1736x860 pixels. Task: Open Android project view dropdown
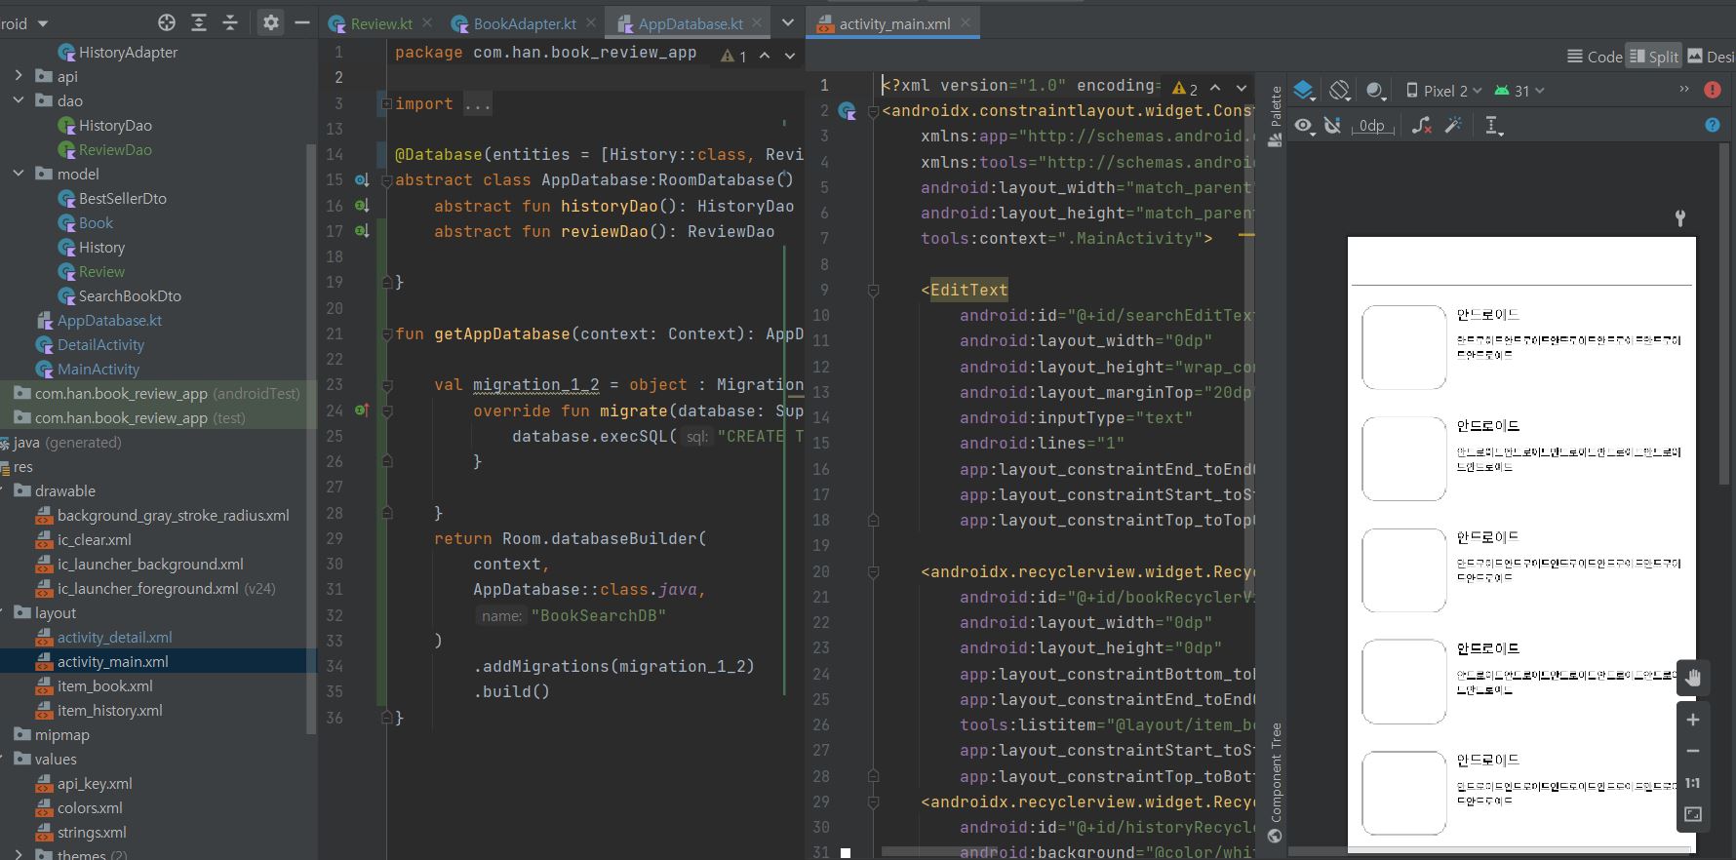click(25, 22)
